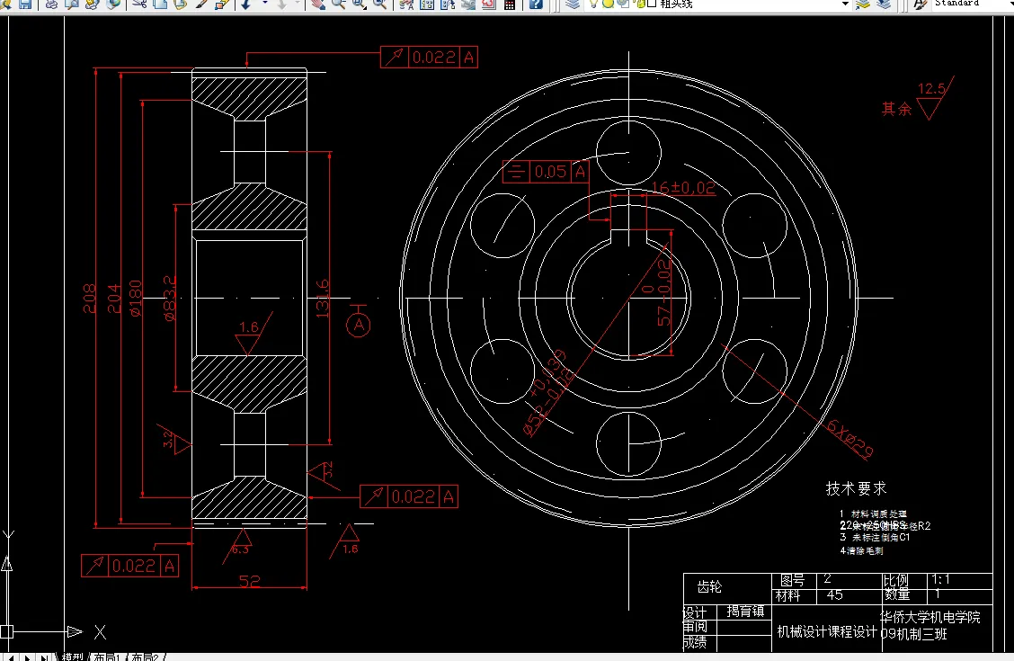Jump to last layout tab arrow
1014x661 pixels.
(44, 657)
